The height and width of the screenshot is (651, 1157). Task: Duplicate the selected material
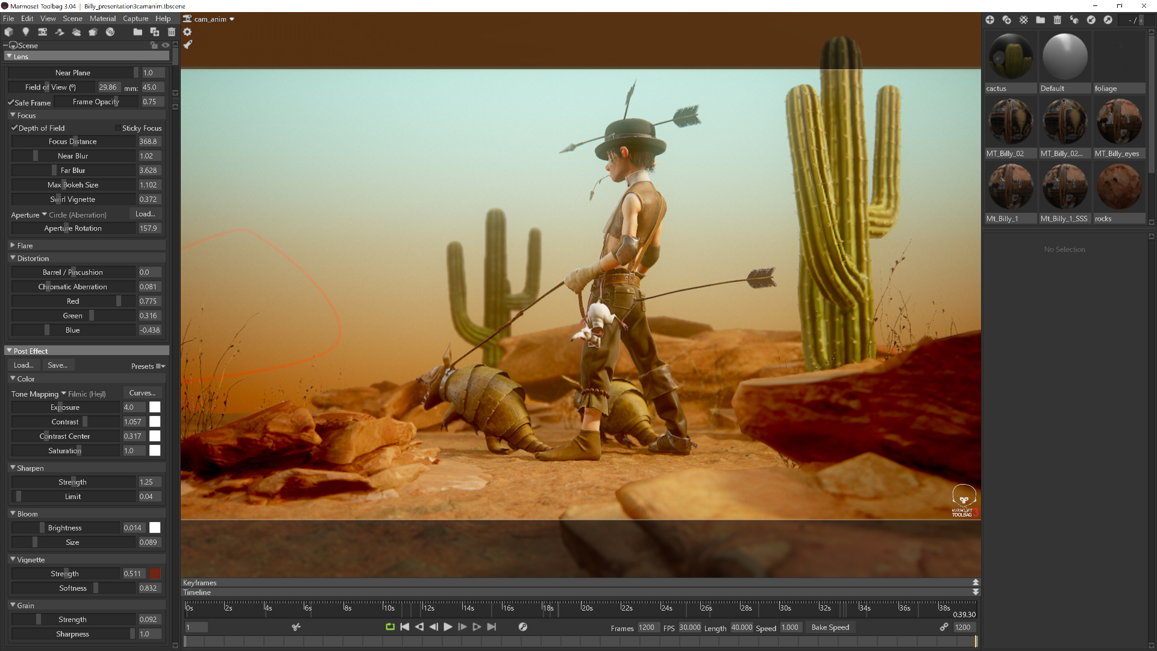1007,20
